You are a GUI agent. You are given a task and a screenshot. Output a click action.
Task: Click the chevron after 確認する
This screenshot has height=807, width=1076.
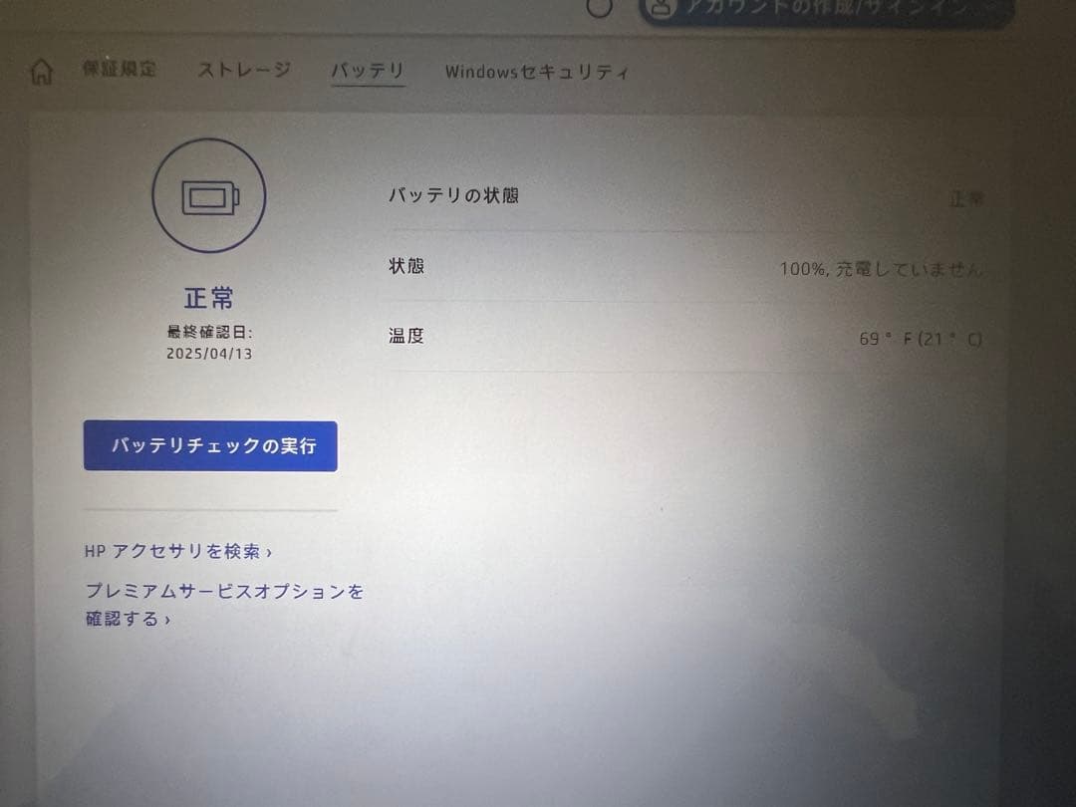[x=165, y=620]
